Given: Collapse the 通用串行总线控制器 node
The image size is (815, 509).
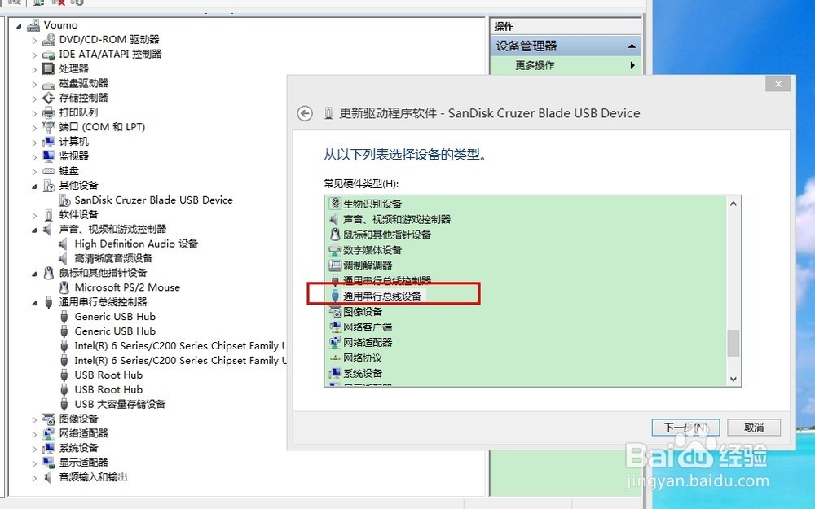Looking at the screenshot, I should [x=34, y=302].
